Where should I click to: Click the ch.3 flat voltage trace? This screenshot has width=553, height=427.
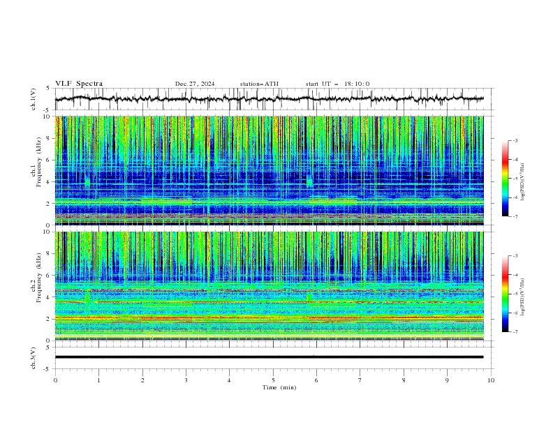(x=269, y=357)
